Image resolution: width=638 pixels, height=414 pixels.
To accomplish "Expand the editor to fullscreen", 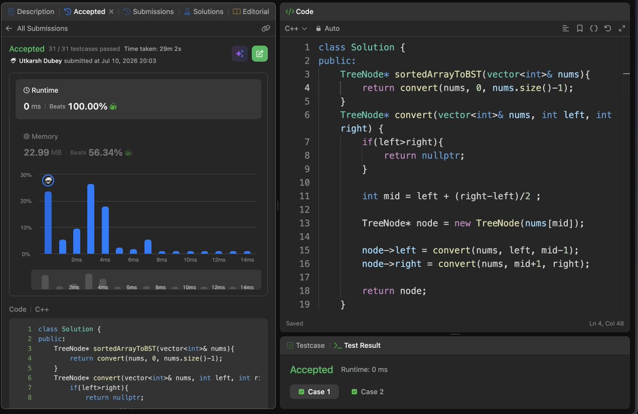I will 622,29.
